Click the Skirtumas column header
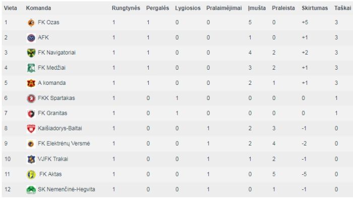Viewport: 353px width, 200px height. click(315, 8)
